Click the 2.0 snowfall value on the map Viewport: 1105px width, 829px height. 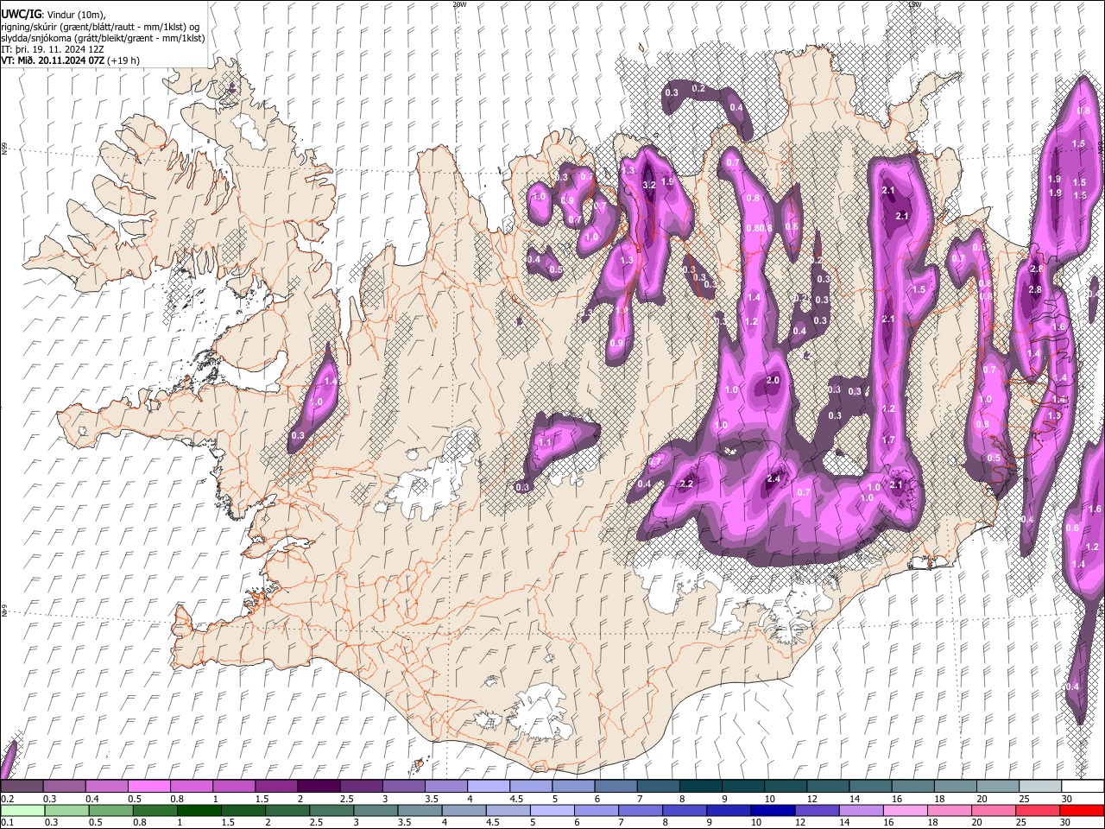point(773,381)
